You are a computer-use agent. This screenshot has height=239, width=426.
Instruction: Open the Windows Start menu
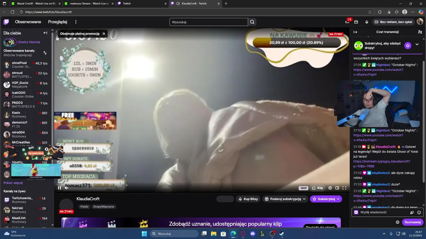pyautogui.click(x=144, y=234)
